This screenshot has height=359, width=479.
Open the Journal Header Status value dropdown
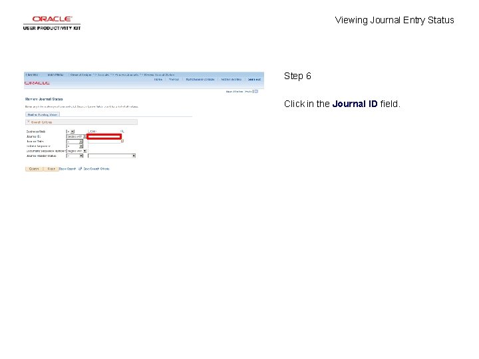coord(112,156)
